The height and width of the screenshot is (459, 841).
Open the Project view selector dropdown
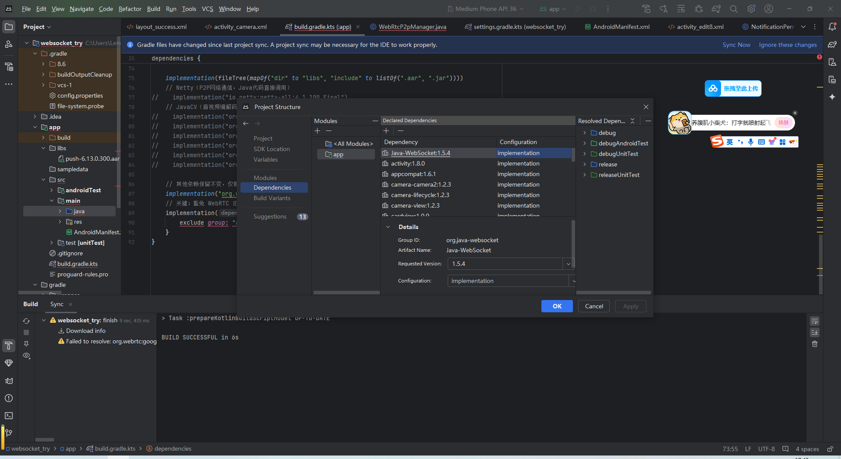37,27
